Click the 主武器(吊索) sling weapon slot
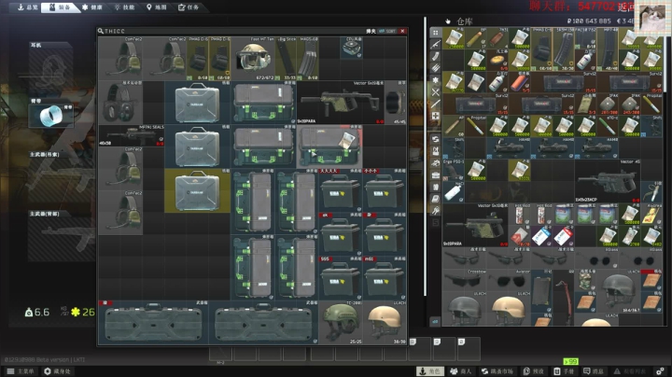 click(63, 176)
